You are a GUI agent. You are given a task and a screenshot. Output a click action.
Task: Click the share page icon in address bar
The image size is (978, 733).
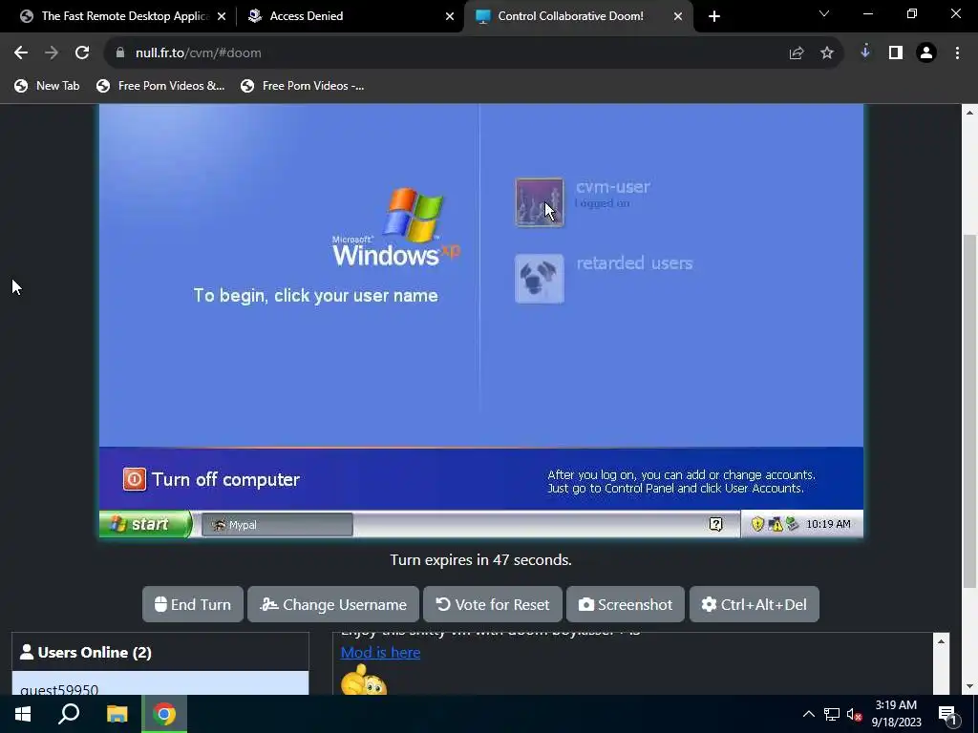pyautogui.click(x=797, y=53)
